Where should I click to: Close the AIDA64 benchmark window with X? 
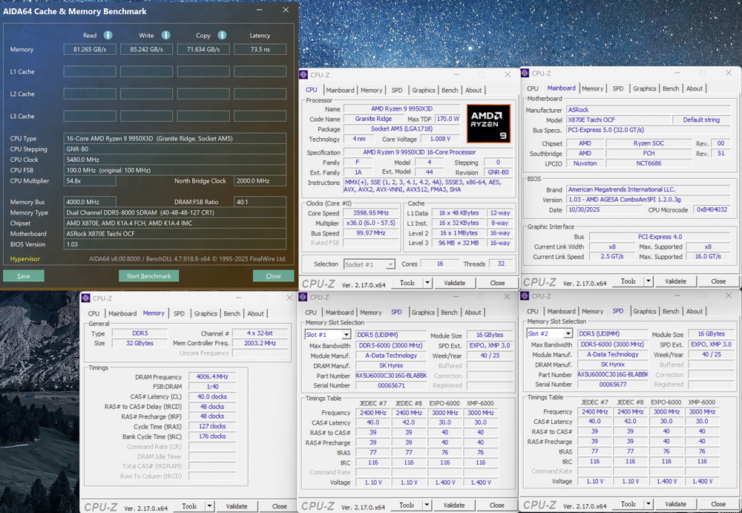pyautogui.click(x=286, y=10)
